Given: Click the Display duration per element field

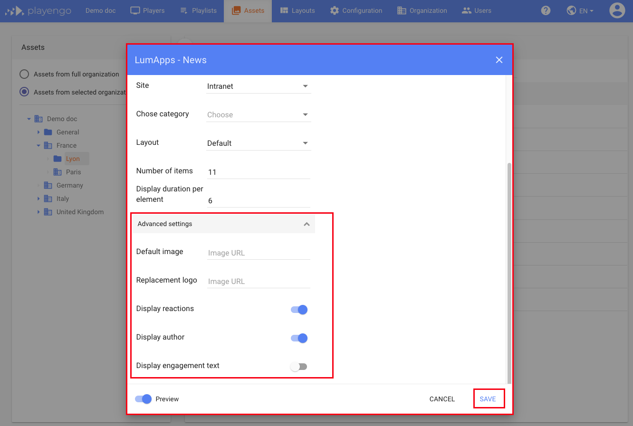Looking at the screenshot, I should [x=259, y=200].
